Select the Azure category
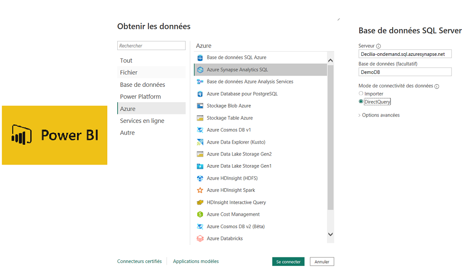 coord(151,109)
